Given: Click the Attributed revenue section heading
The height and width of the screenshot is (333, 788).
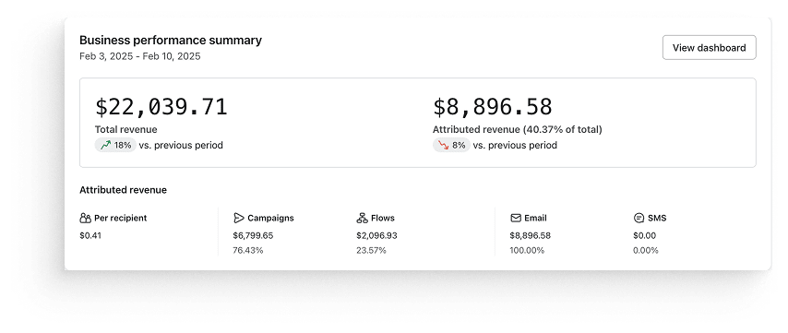Looking at the screenshot, I should (123, 190).
